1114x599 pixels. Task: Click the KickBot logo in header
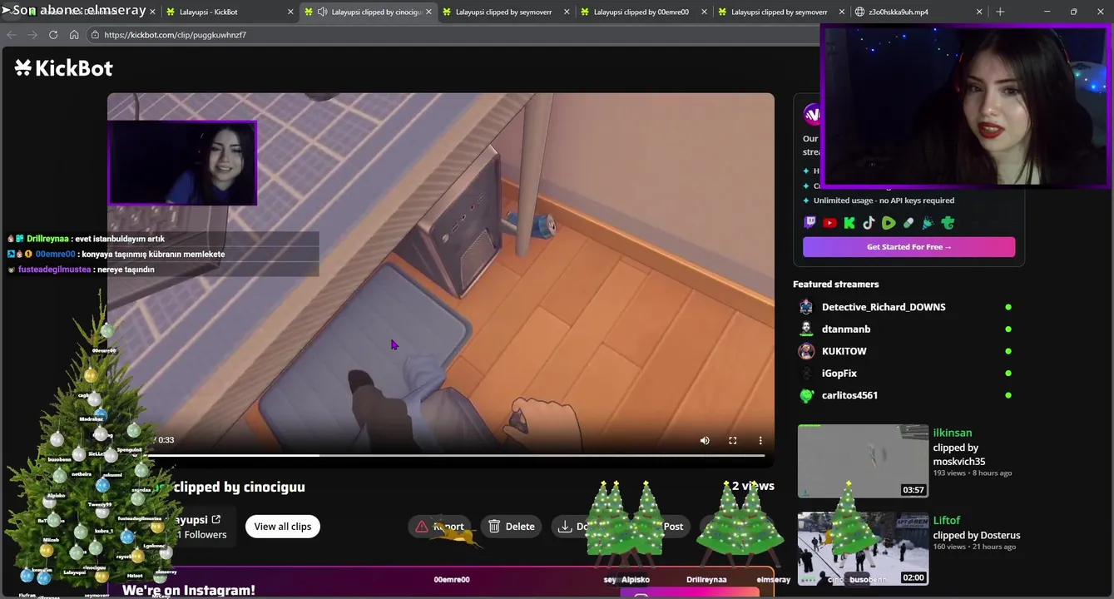pos(63,68)
